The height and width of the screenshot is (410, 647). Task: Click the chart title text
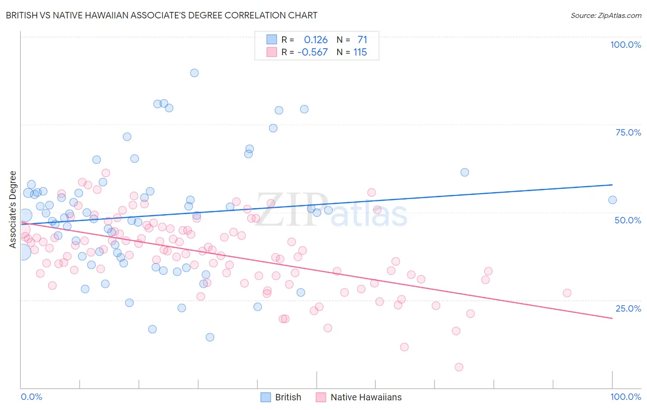[162, 15]
